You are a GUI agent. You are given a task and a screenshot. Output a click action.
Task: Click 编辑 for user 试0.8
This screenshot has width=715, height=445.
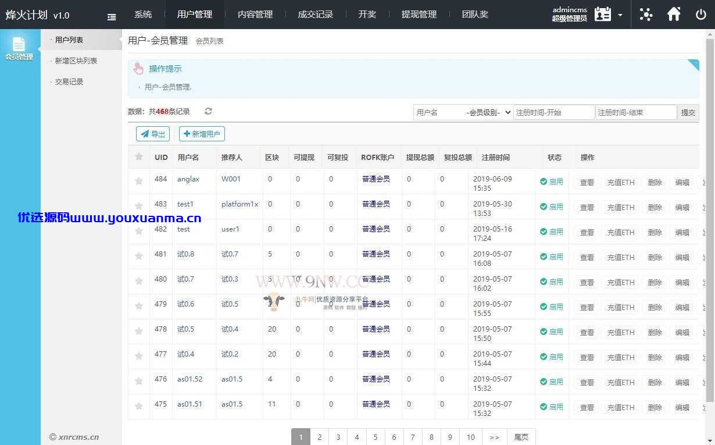682,257
